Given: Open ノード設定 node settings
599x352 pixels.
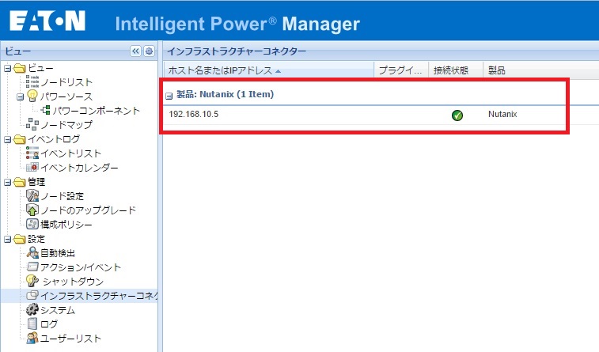Looking at the screenshot, I should (62, 196).
